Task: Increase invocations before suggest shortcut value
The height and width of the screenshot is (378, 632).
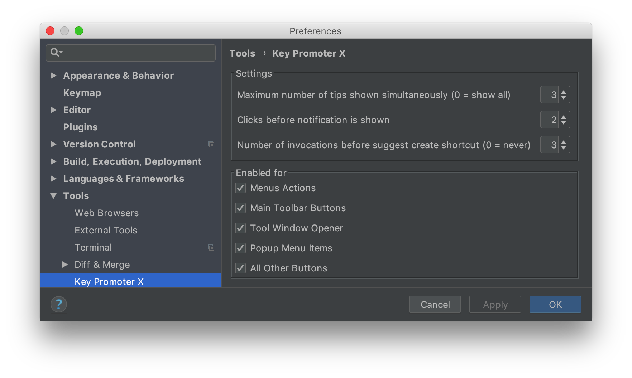Action: click(564, 142)
